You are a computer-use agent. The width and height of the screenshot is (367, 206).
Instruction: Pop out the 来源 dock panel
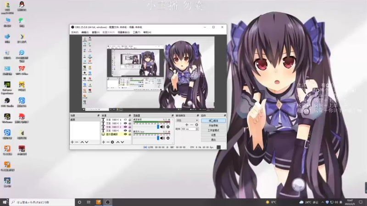(x=130, y=116)
